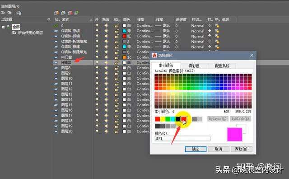Collapse the filter panel with double chevron
Screen dimensions: 289x179
[49, 19]
